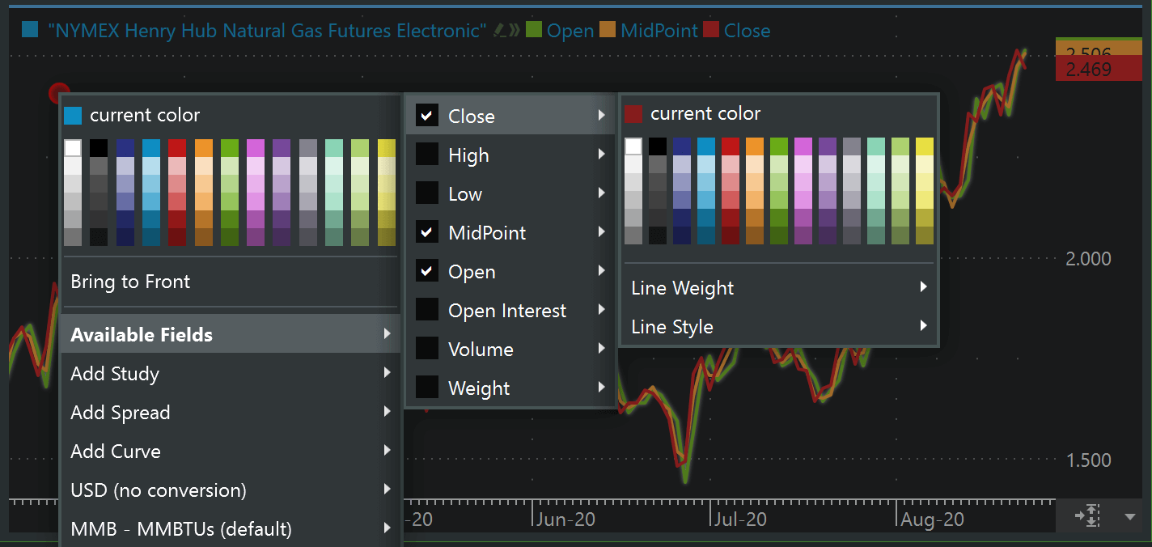Open the dropdown triangle beside auto-scale icon
Viewport: 1152px width, 547px height.
(x=1130, y=516)
